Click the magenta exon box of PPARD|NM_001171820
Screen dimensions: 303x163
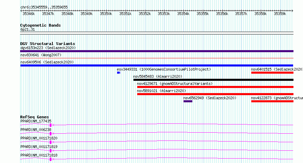pos(50,142)
